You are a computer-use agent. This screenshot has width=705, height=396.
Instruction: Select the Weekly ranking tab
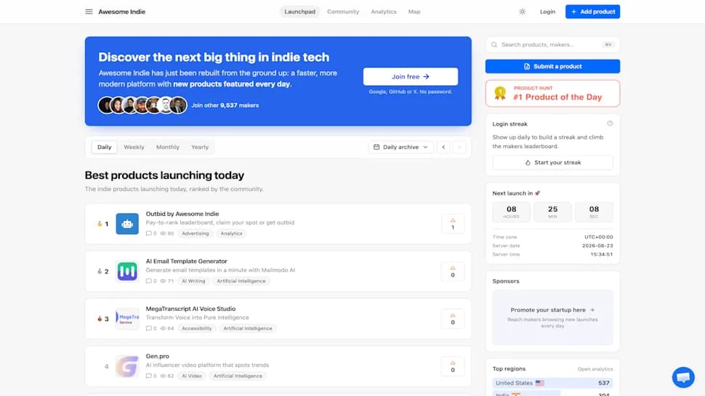(x=134, y=147)
